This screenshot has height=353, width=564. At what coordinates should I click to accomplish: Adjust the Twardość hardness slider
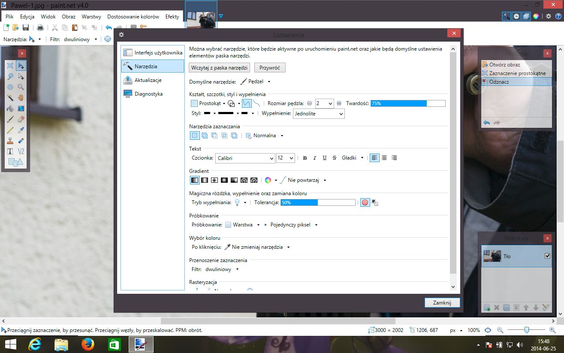click(x=408, y=103)
